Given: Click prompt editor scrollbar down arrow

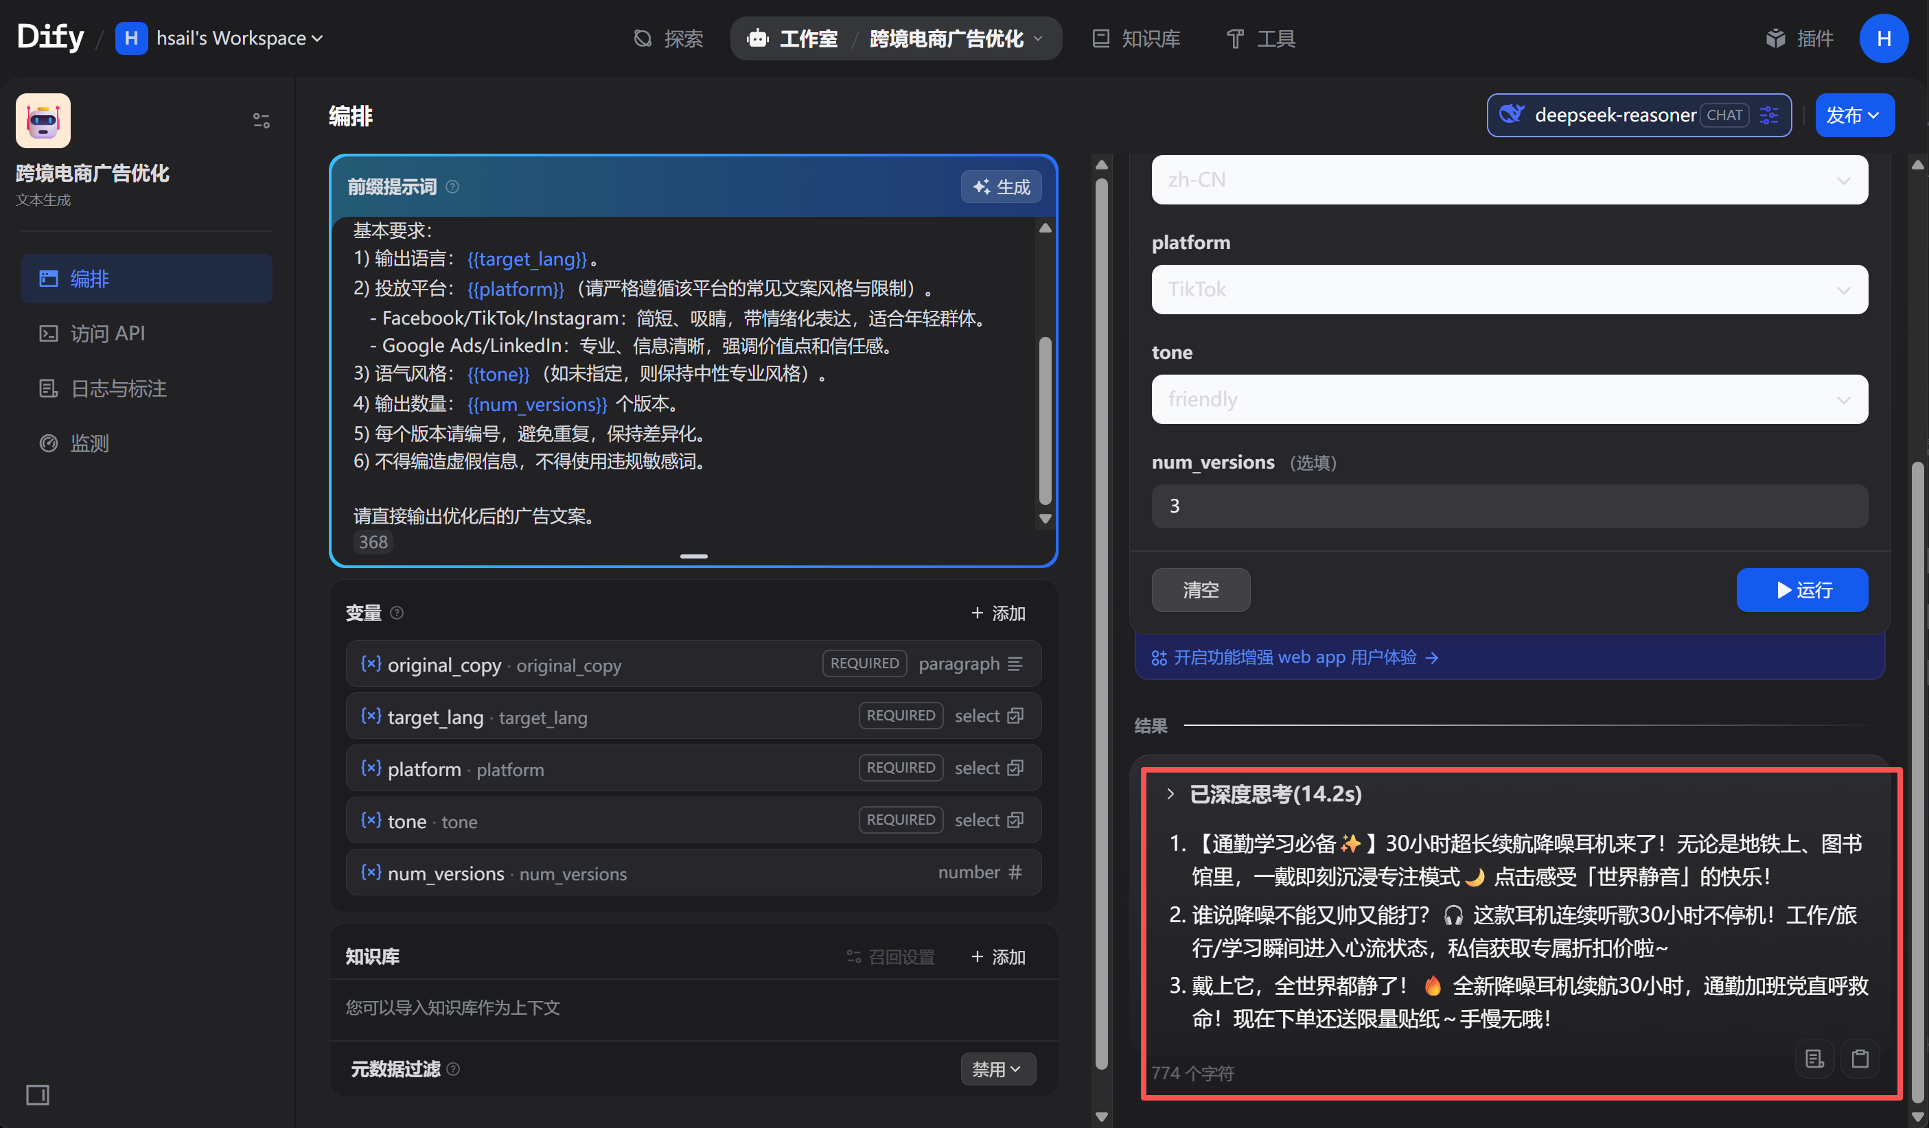Looking at the screenshot, I should (x=1045, y=519).
